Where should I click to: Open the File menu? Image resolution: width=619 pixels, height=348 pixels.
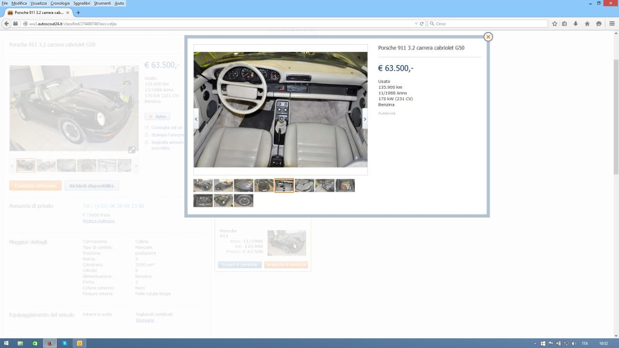tap(5, 3)
